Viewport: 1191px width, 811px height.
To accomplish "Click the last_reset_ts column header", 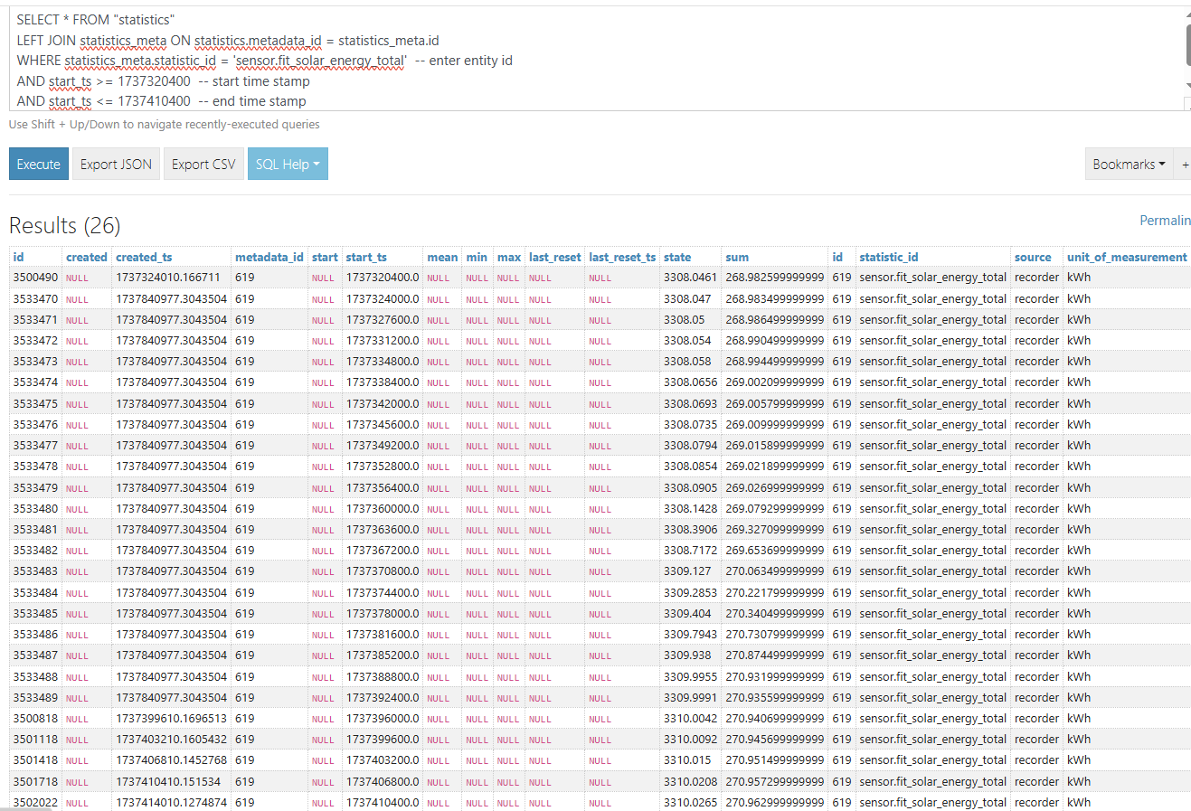I will 622,258.
